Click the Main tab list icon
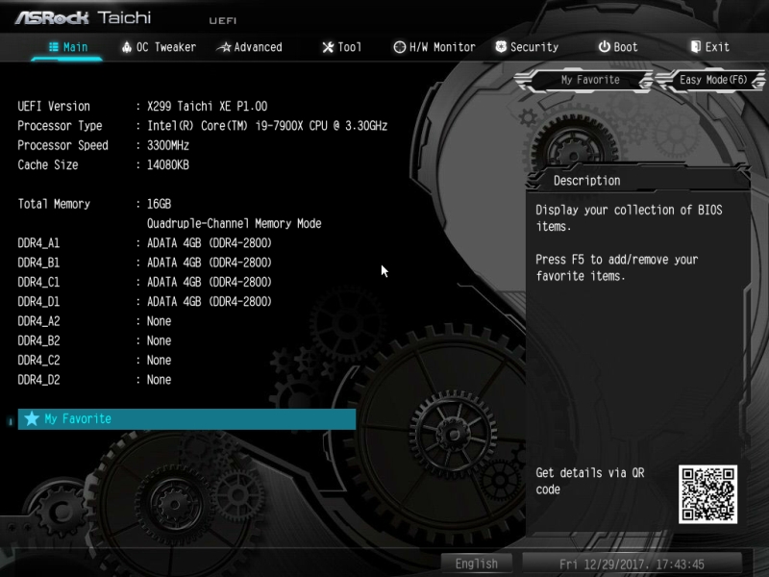The image size is (769, 577). click(54, 47)
